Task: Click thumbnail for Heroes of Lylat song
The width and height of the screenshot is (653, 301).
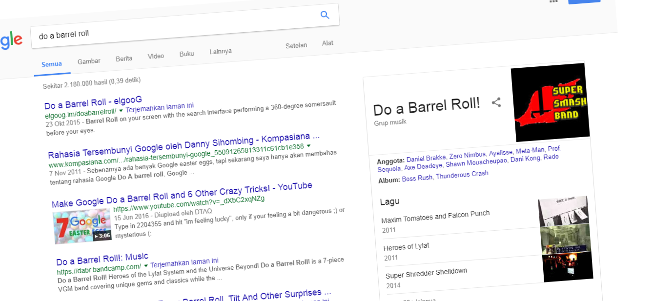Action: pyautogui.click(x=566, y=239)
